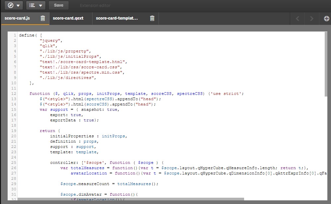Viewport: 331px width, 204px height.
Task: Click the left chevron to navigate tabs
Action: click(x=298, y=18)
